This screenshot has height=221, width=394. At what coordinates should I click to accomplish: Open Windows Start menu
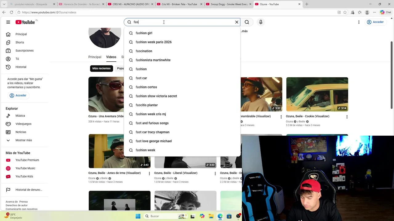137,216
